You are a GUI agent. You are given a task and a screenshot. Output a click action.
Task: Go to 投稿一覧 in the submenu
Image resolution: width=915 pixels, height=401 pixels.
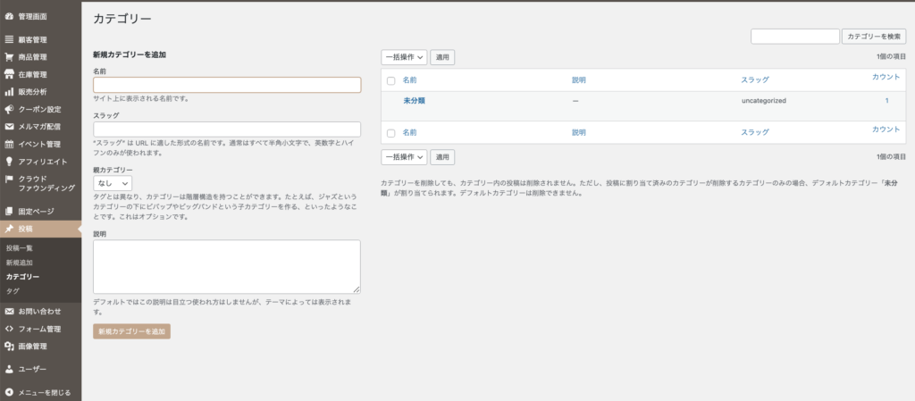click(20, 247)
